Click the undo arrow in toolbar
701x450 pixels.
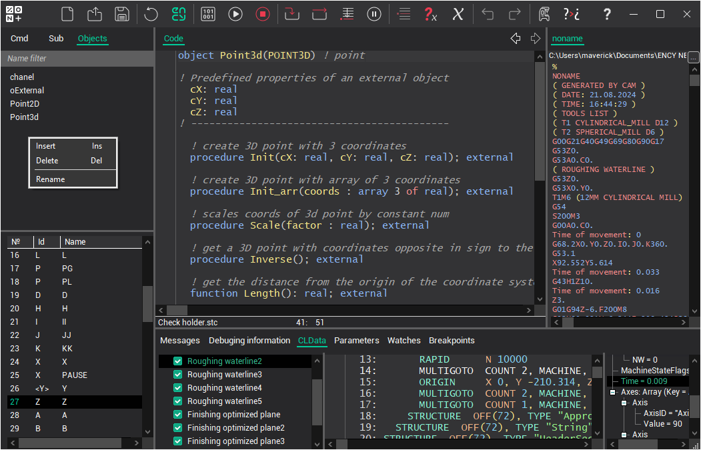point(488,14)
